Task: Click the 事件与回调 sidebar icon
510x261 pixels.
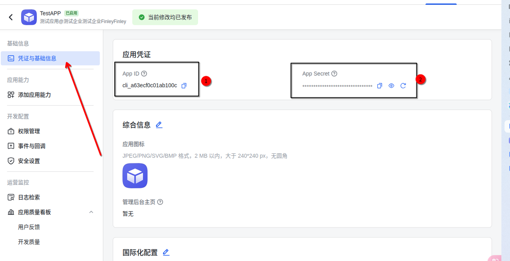Action: pos(11,146)
